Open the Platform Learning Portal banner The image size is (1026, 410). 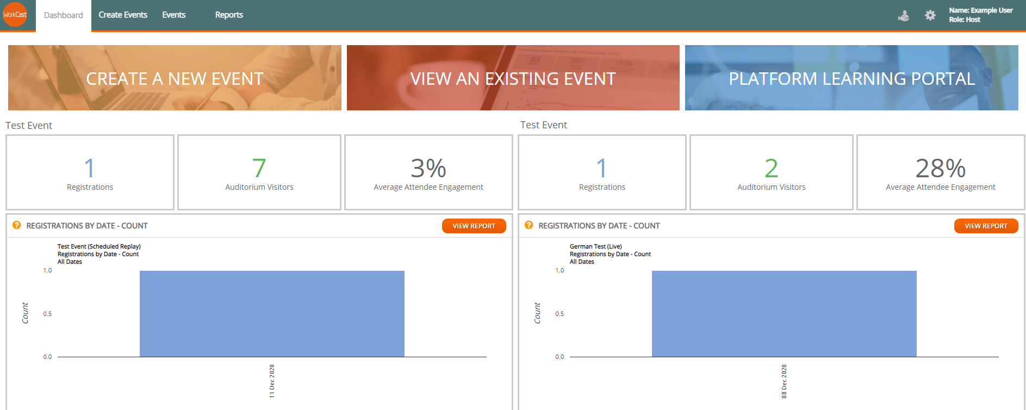point(851,78)
